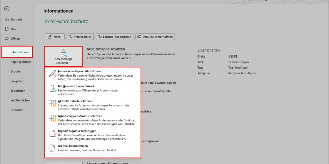Image resolution: width=329 pixels, height=164 pixels.
Task: Click the grid lock icon for Arbeitsmappenstruktur schützen
Action: 53,118
